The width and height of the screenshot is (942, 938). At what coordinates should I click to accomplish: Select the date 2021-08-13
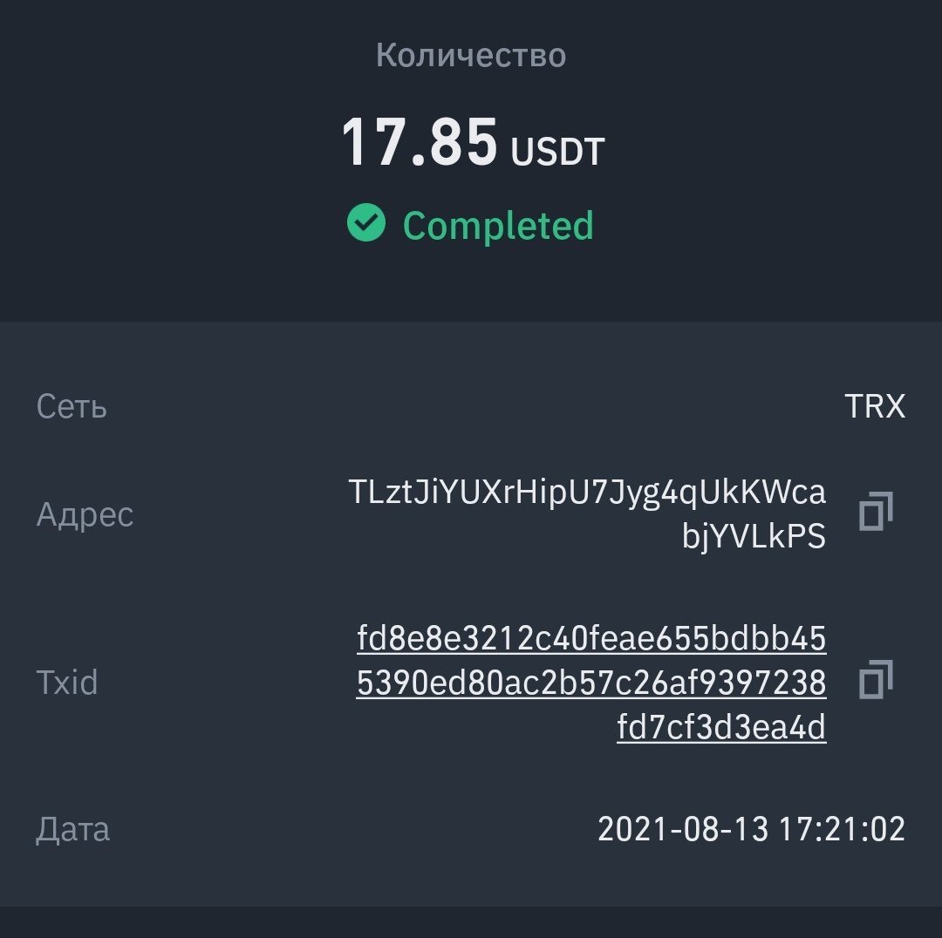coord(683,830)
